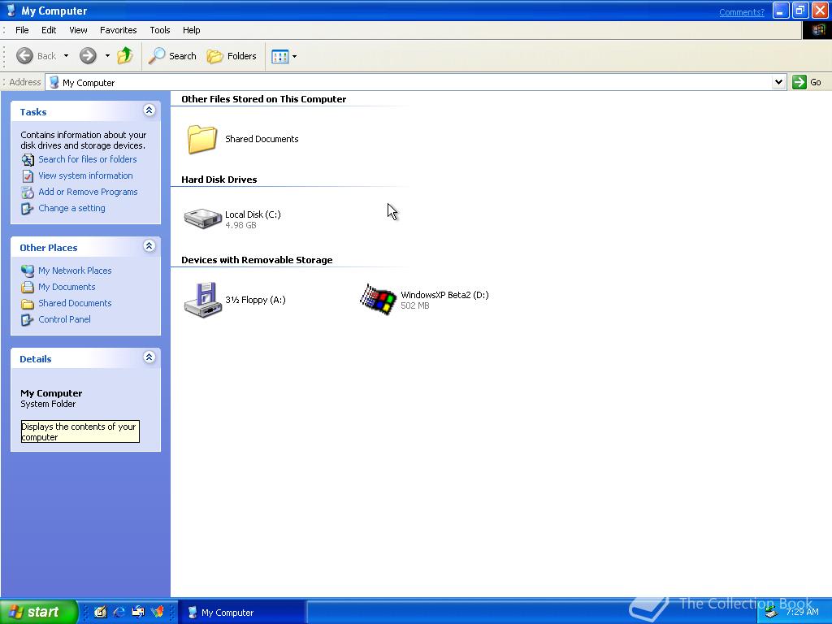832x624 pixels.
Task: Open the Shared Documents folder icon
Action: point(202,139)
